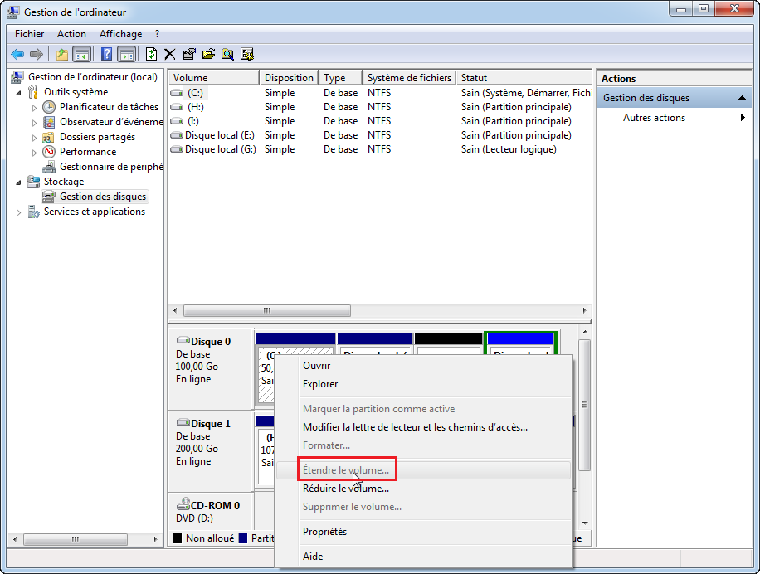
Task: Select Outils système node in tree
Action: tap(76, 92)
